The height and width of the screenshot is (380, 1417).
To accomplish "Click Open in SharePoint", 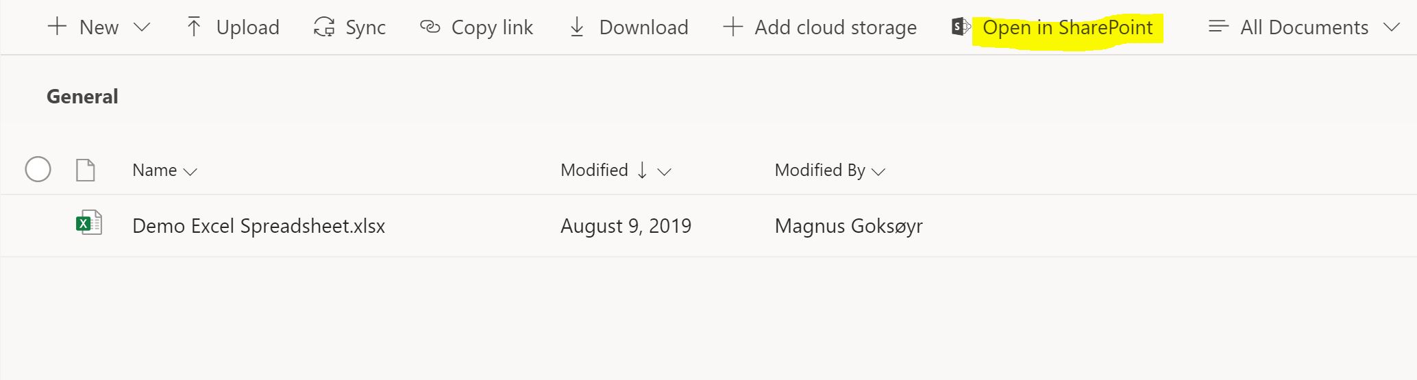I will pyautogui.click(x=1067, y=28).
